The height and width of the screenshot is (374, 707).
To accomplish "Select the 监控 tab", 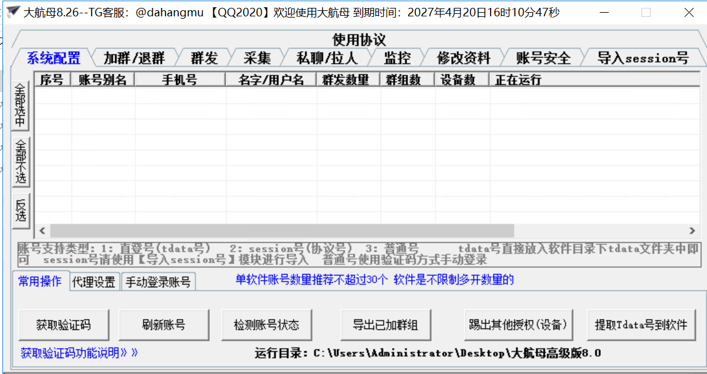I will click(397, 58).
